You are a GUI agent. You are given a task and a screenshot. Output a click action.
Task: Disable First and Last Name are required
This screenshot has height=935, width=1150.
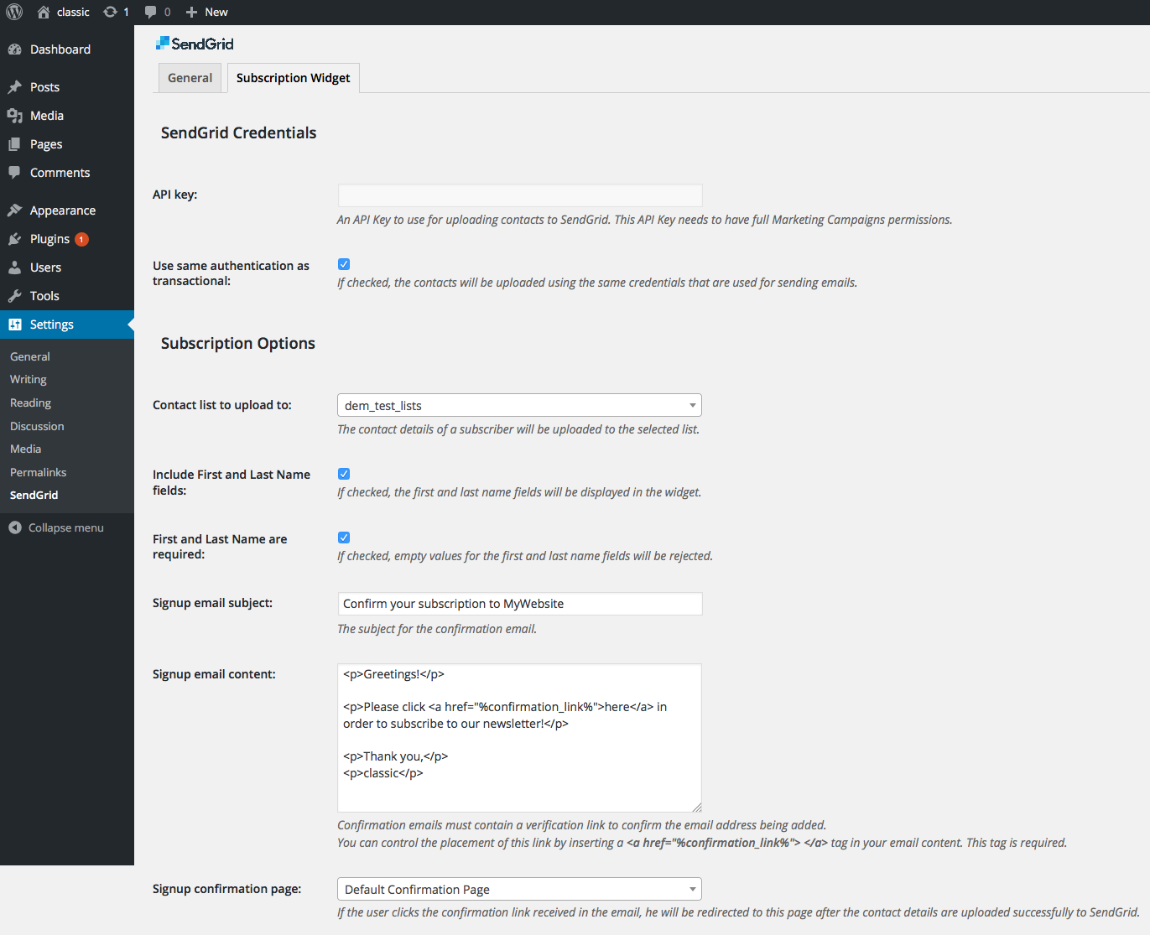click(344, 538)
